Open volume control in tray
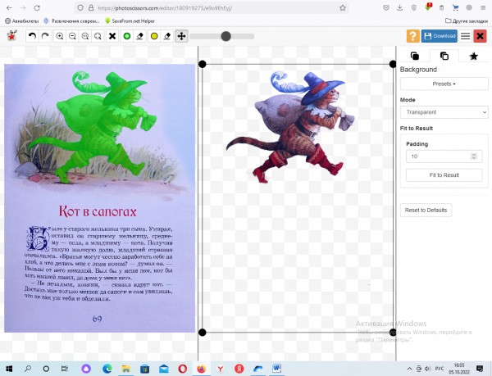Image resolution: width=492 pixels, height=376 pixels. [x=427, y=369]
